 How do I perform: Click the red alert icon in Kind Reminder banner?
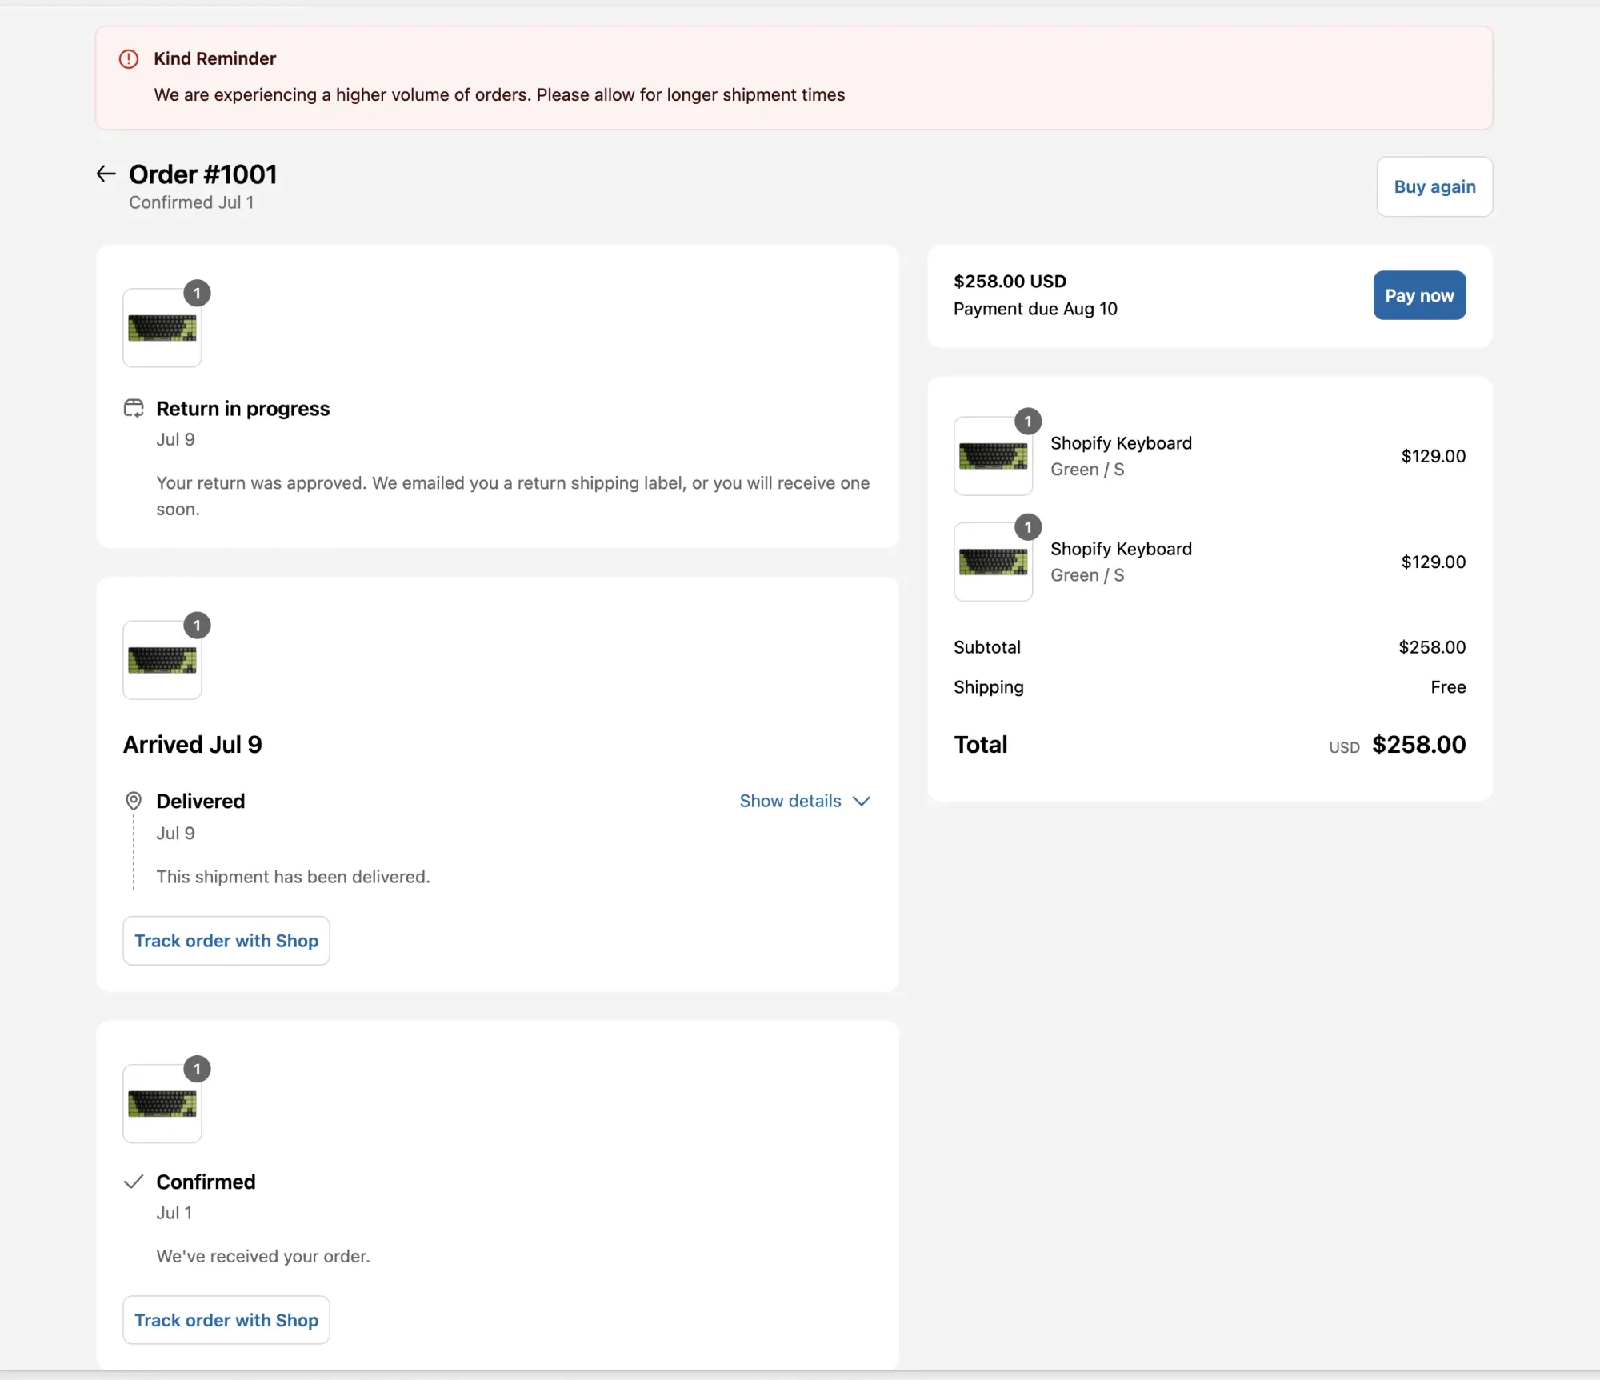tap(128, 58)
